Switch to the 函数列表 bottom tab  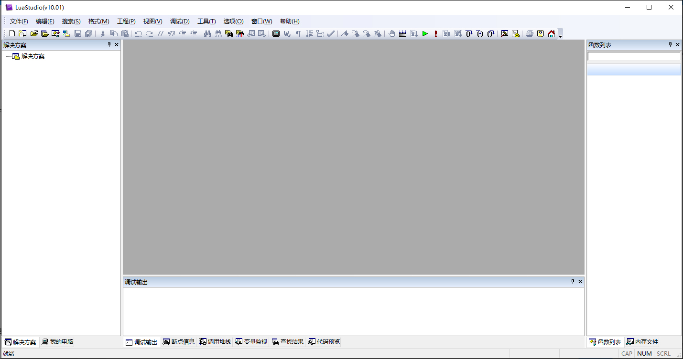(x=605, y=342)
